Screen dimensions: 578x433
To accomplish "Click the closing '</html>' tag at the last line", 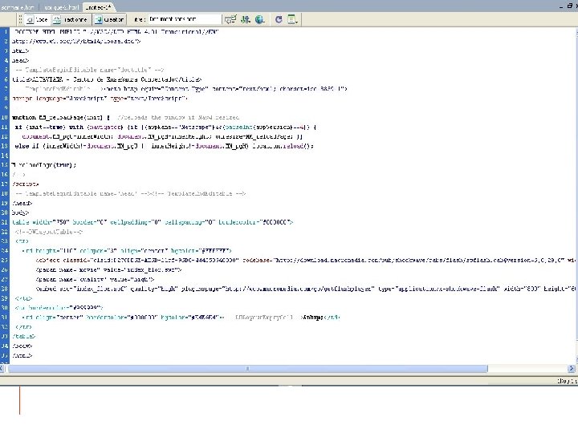I will pos(22,355).
